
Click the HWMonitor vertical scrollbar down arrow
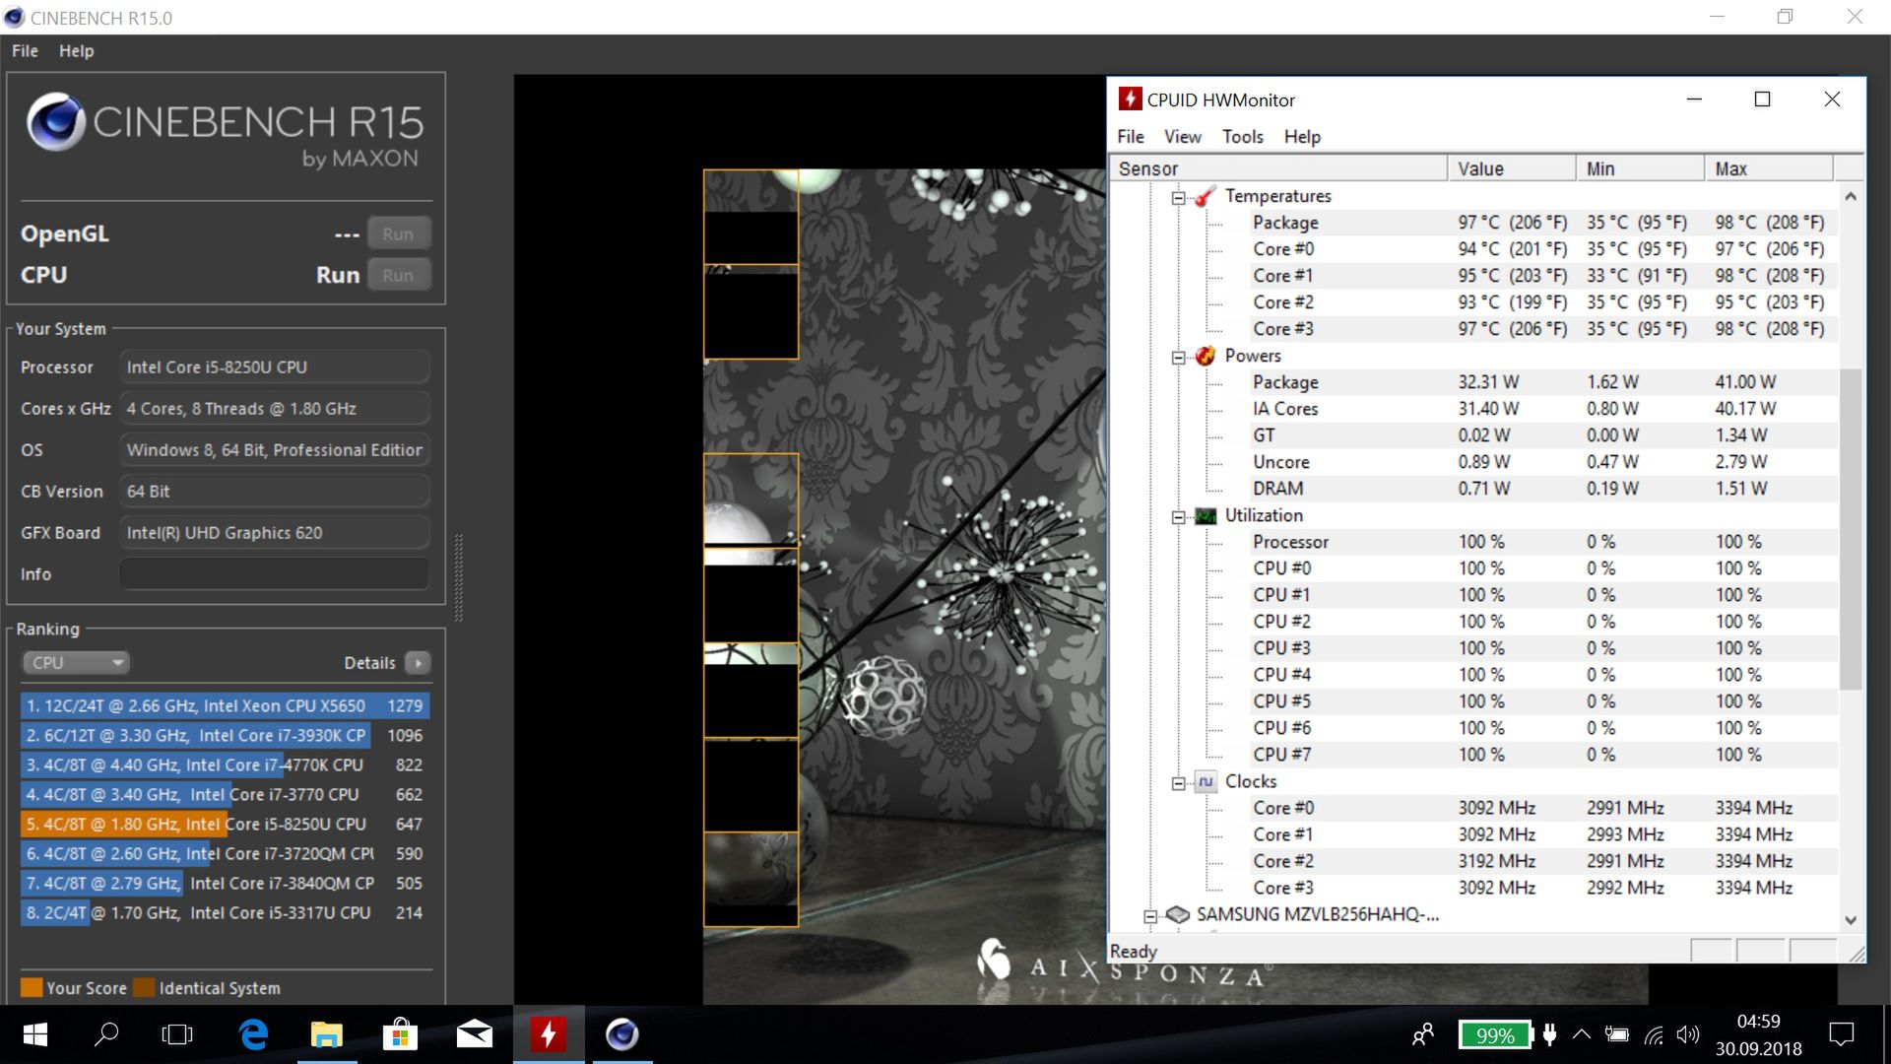pos(1851,920)
